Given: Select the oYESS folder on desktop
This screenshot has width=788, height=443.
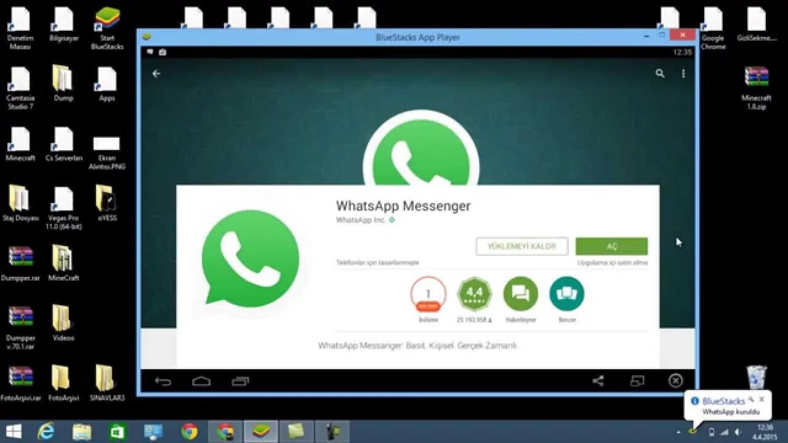Looking at the screenshot, I should pyautogui.click(x=107, y=203).
